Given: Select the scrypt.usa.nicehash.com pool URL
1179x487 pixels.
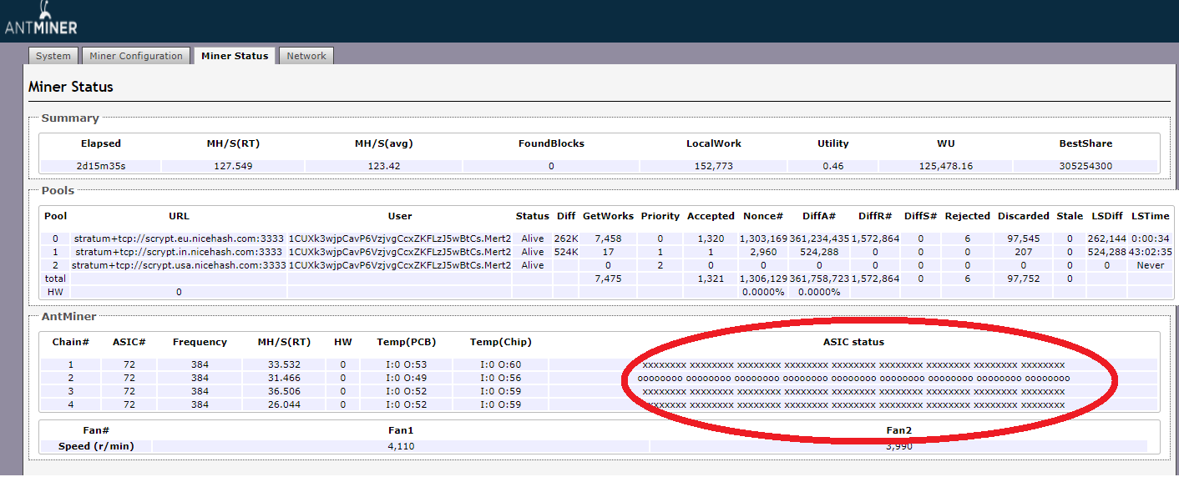Looking at the screenshot, I should (x=178, y=265).
